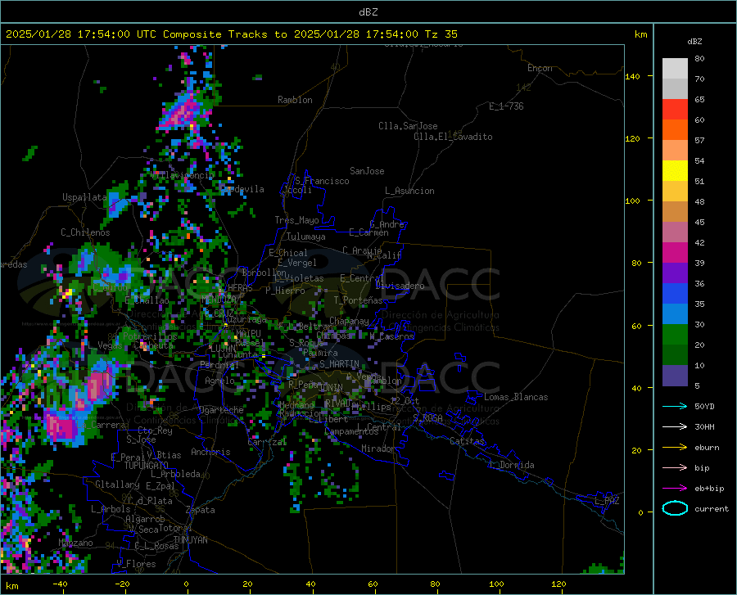Click the '120' tick on the horizontal km axis

[558, 584]
